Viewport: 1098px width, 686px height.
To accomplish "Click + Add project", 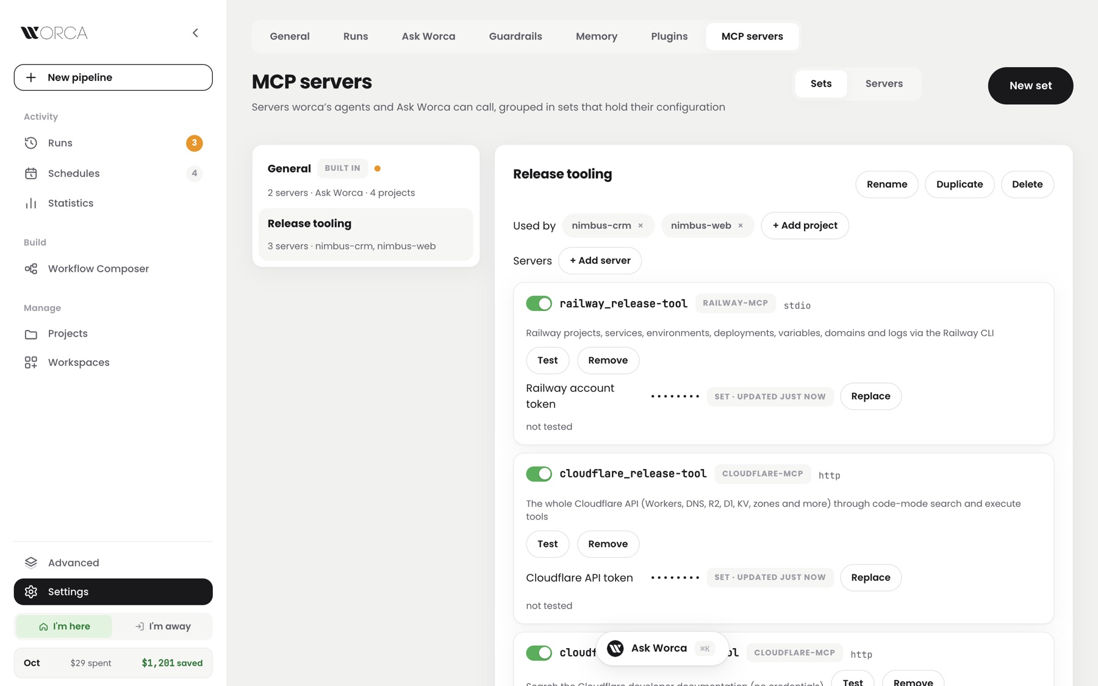I will click(805, 226).
